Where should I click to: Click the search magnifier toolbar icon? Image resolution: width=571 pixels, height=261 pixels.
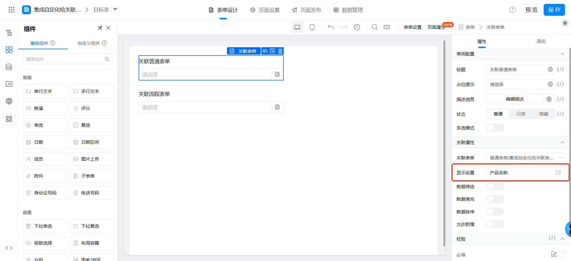(375, 27)
